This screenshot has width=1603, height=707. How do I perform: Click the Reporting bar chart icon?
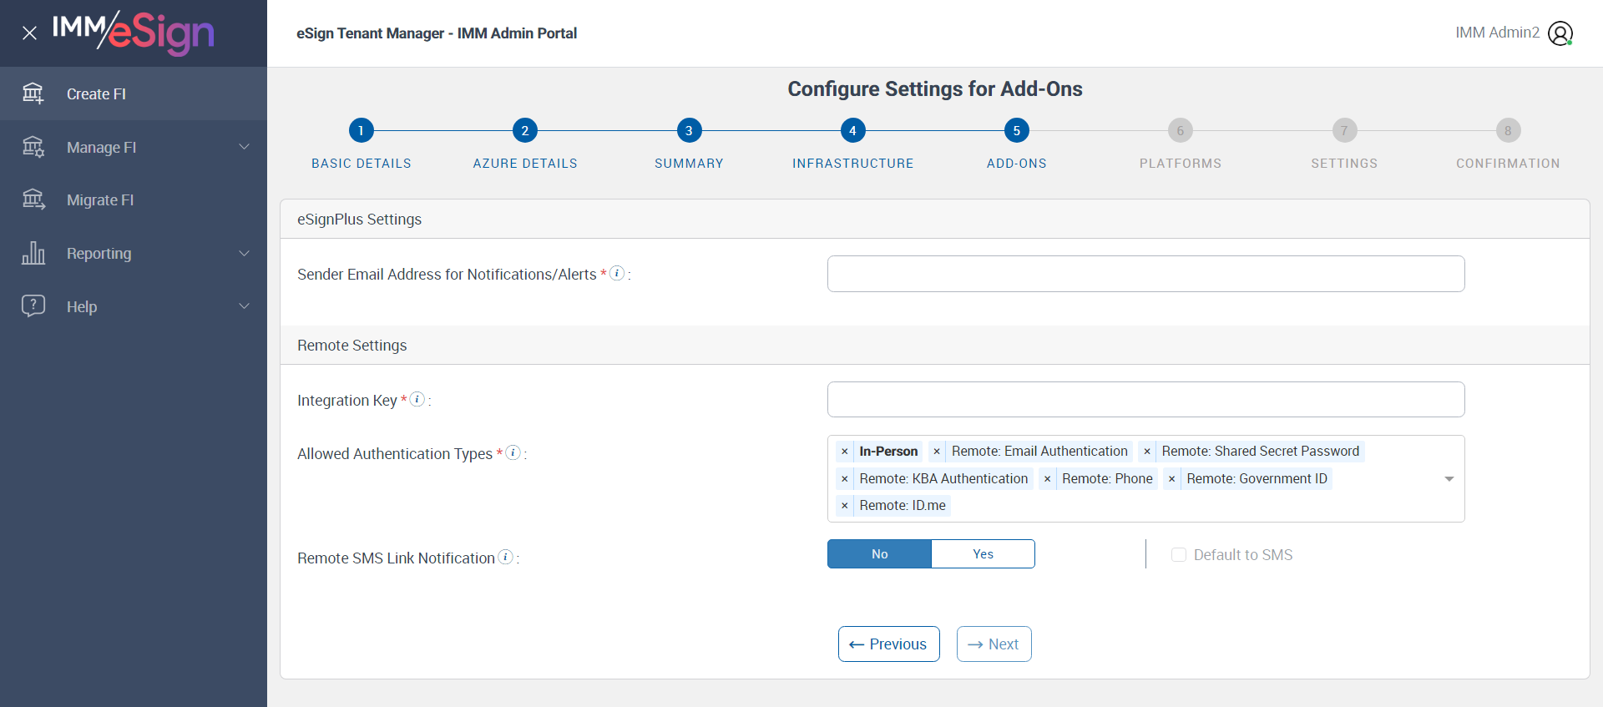pyautogui.click(x=33, y=253)
